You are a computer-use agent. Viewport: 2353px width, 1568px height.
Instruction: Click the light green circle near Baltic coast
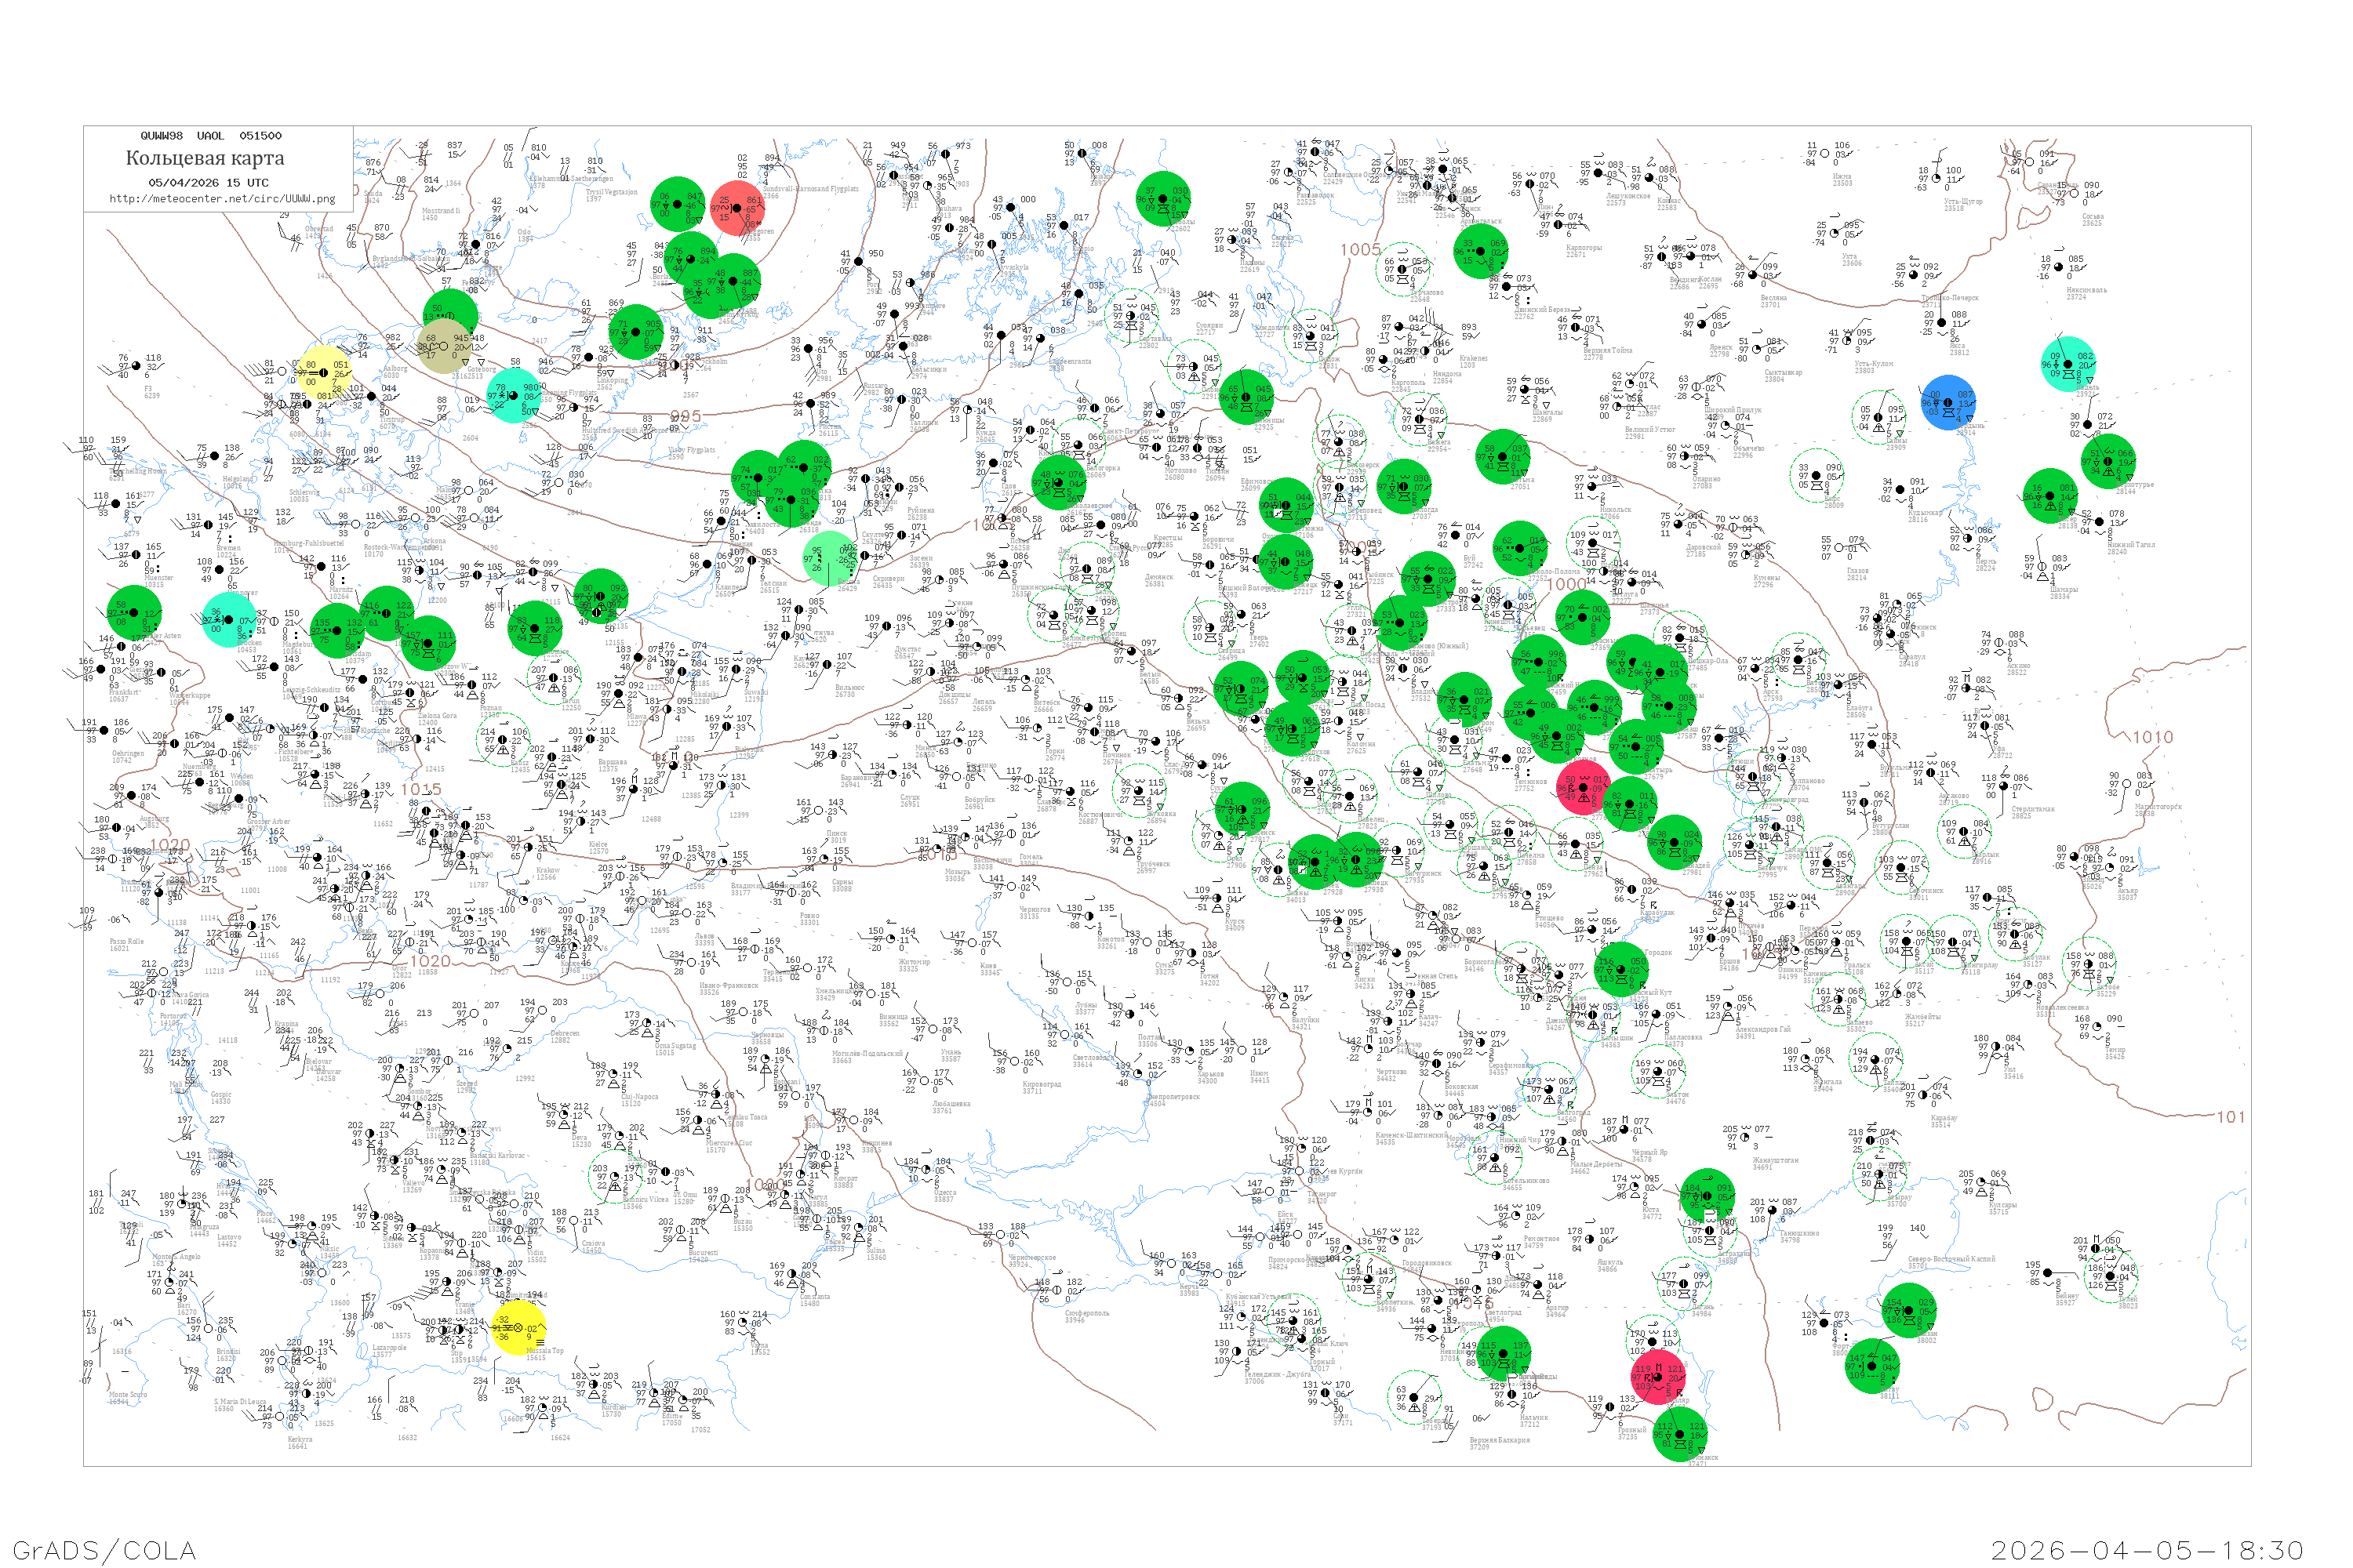click(x=831, y=558)
